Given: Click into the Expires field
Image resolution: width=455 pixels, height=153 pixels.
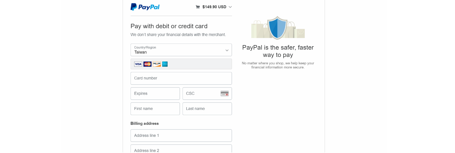Looking at the screenshot, I should tap(155, 94).
